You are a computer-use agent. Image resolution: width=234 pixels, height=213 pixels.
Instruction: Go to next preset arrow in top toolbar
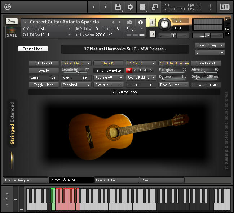point(106,7)
